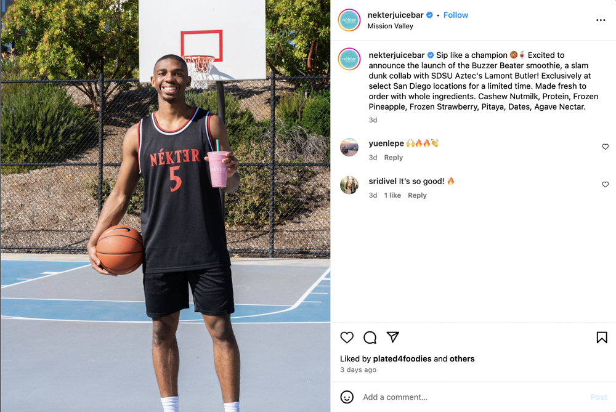
Task: Open plated4foodies profile from likes
Action: point(402,358)
